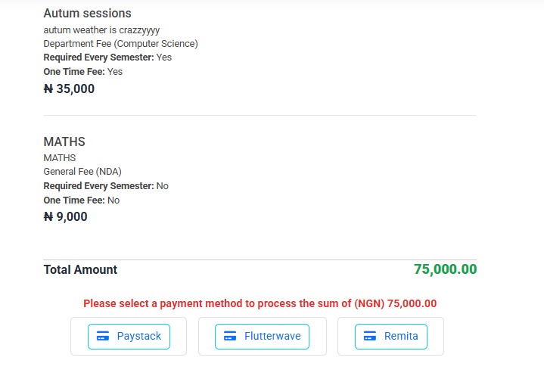Click the 'One Time Fee: No' line
Image resolution: width=544 pixels, height=376 pixels.
[x=81, y=200]
